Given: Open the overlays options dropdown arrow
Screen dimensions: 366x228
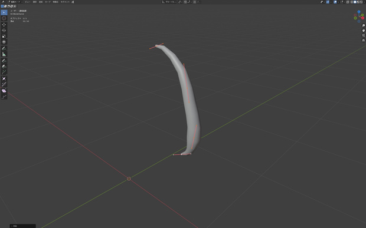Looking at the screenshot, I should pyautogui.click(x=338, y=2).
